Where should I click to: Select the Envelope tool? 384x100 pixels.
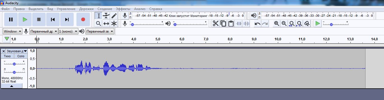[106, 16]
